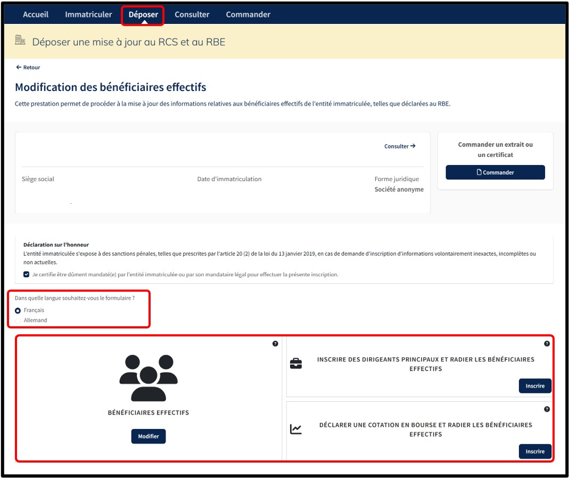
Task: Click the building icon in the yellow banner
Action: (x=20, y=40)
